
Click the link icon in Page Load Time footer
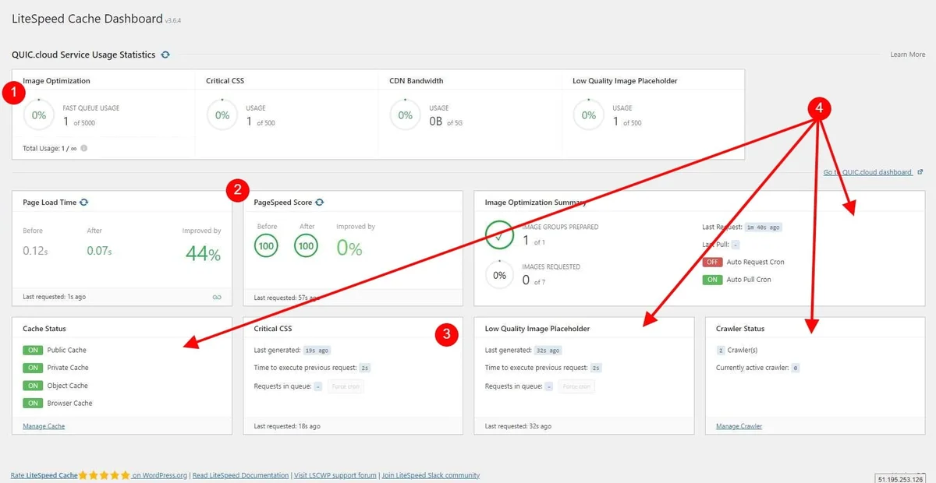pyautogui.click(x=217, y=297)
